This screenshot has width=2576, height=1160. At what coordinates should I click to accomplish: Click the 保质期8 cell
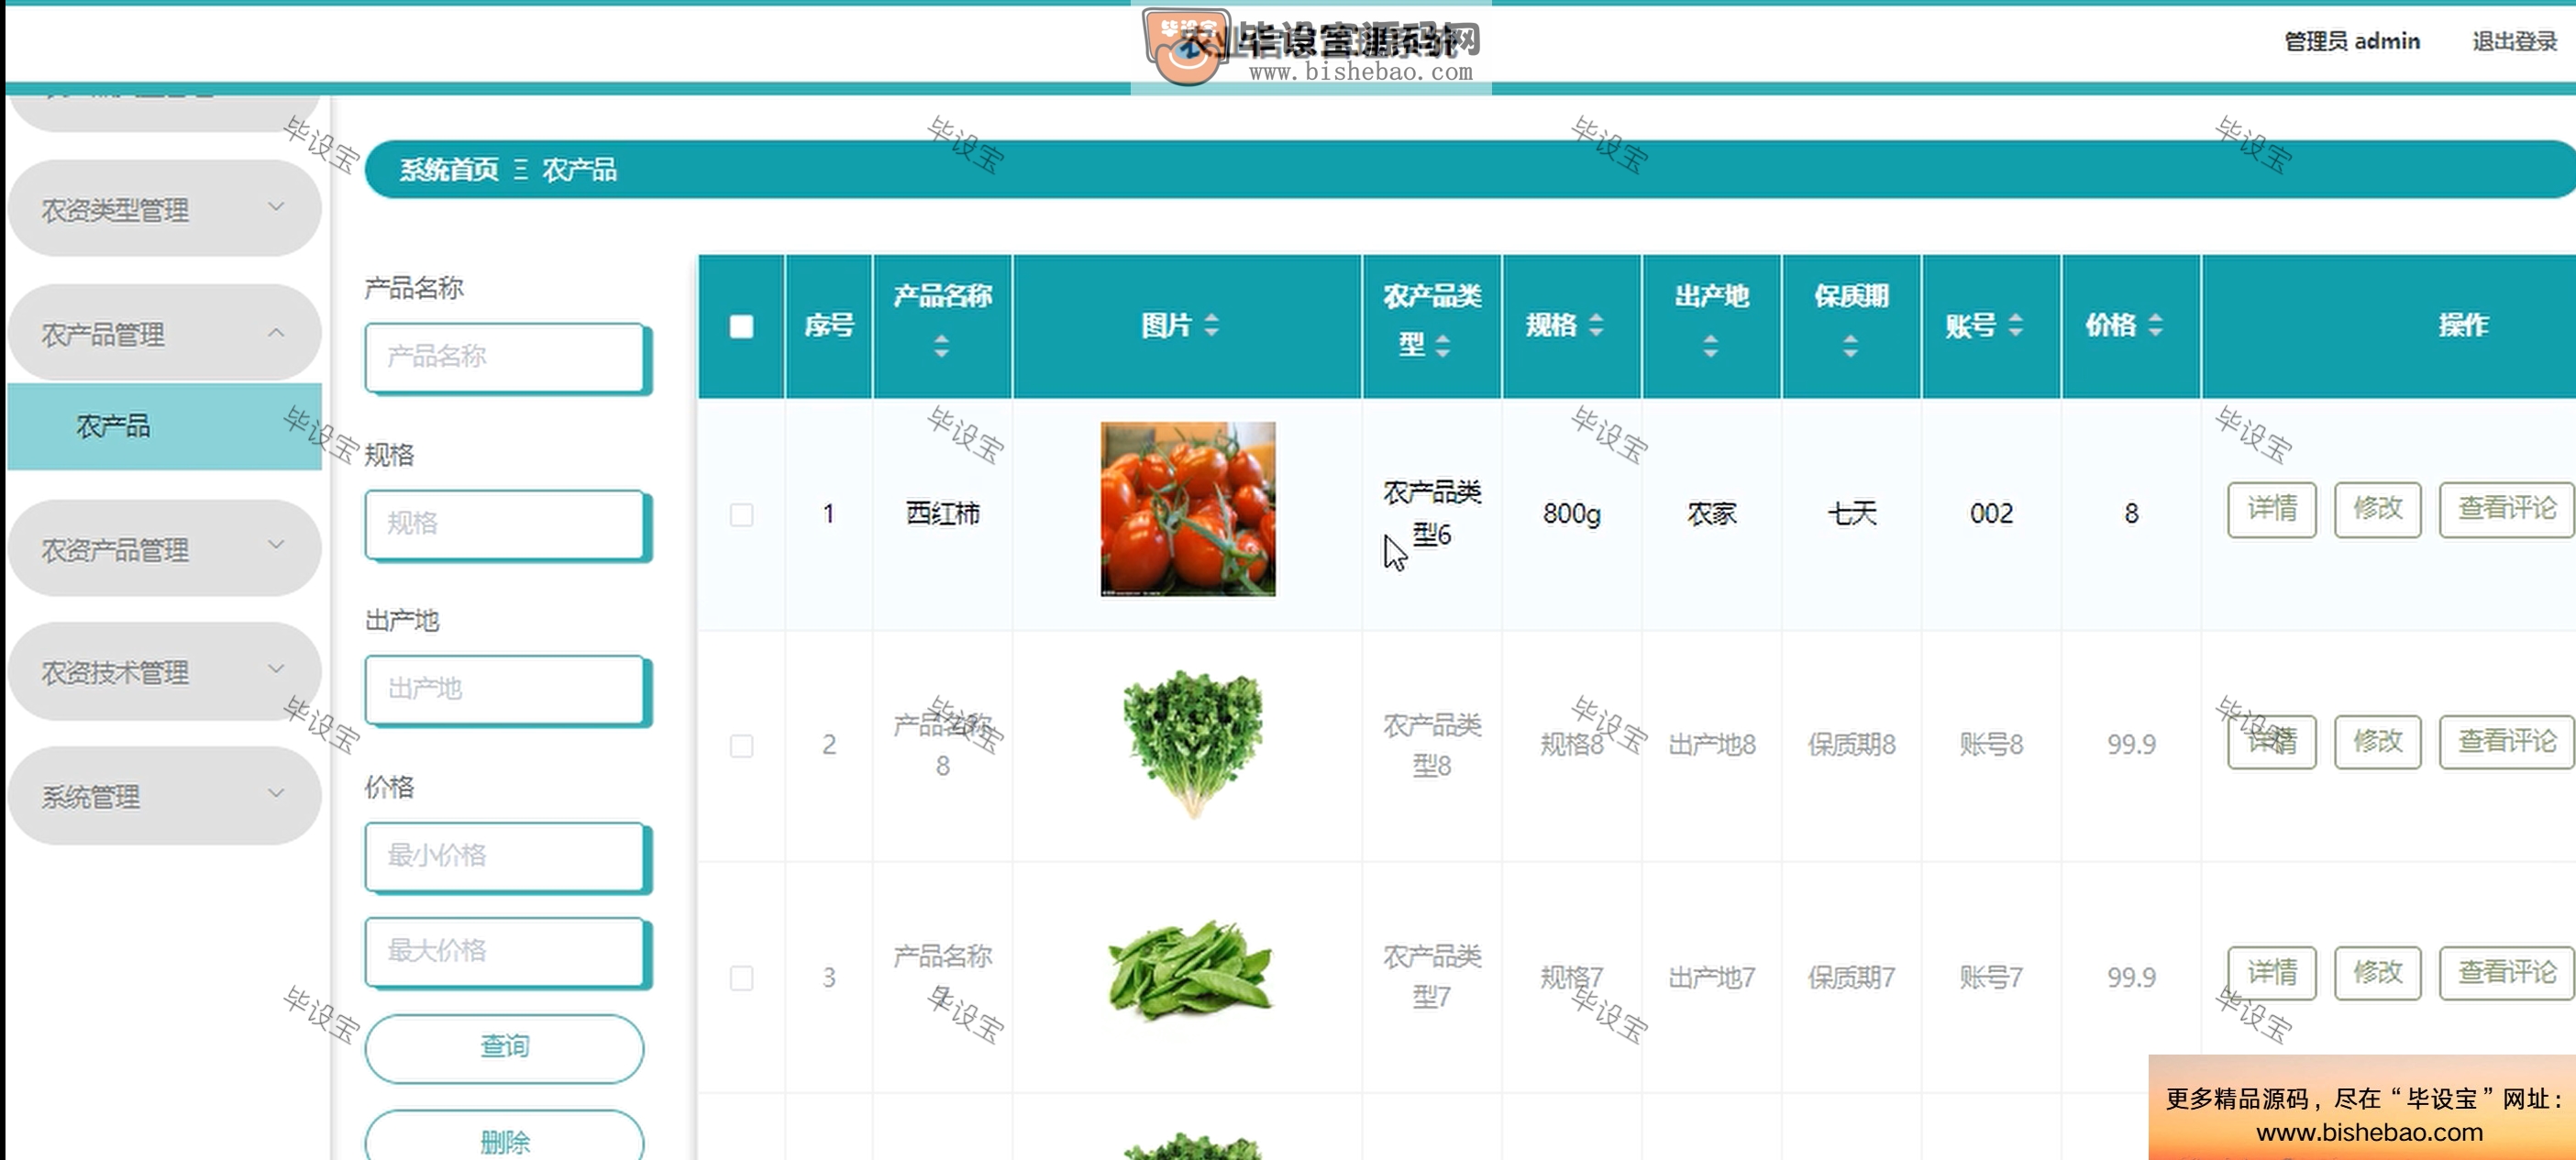tap(1851, 745)
